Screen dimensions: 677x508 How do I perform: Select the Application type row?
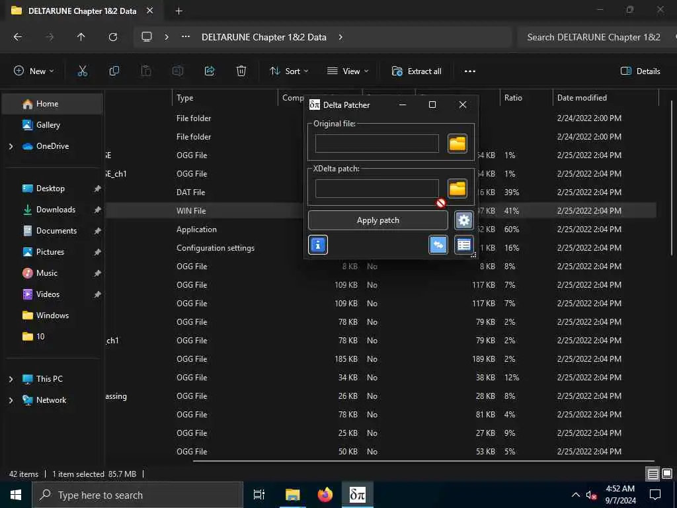pyautogui.click(x=380, y=230)
